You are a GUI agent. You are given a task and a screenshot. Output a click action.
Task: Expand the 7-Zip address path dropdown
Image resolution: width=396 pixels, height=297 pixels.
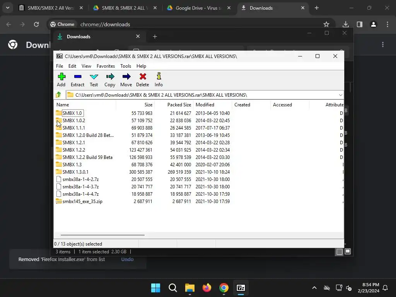click(x=340, y=95)
